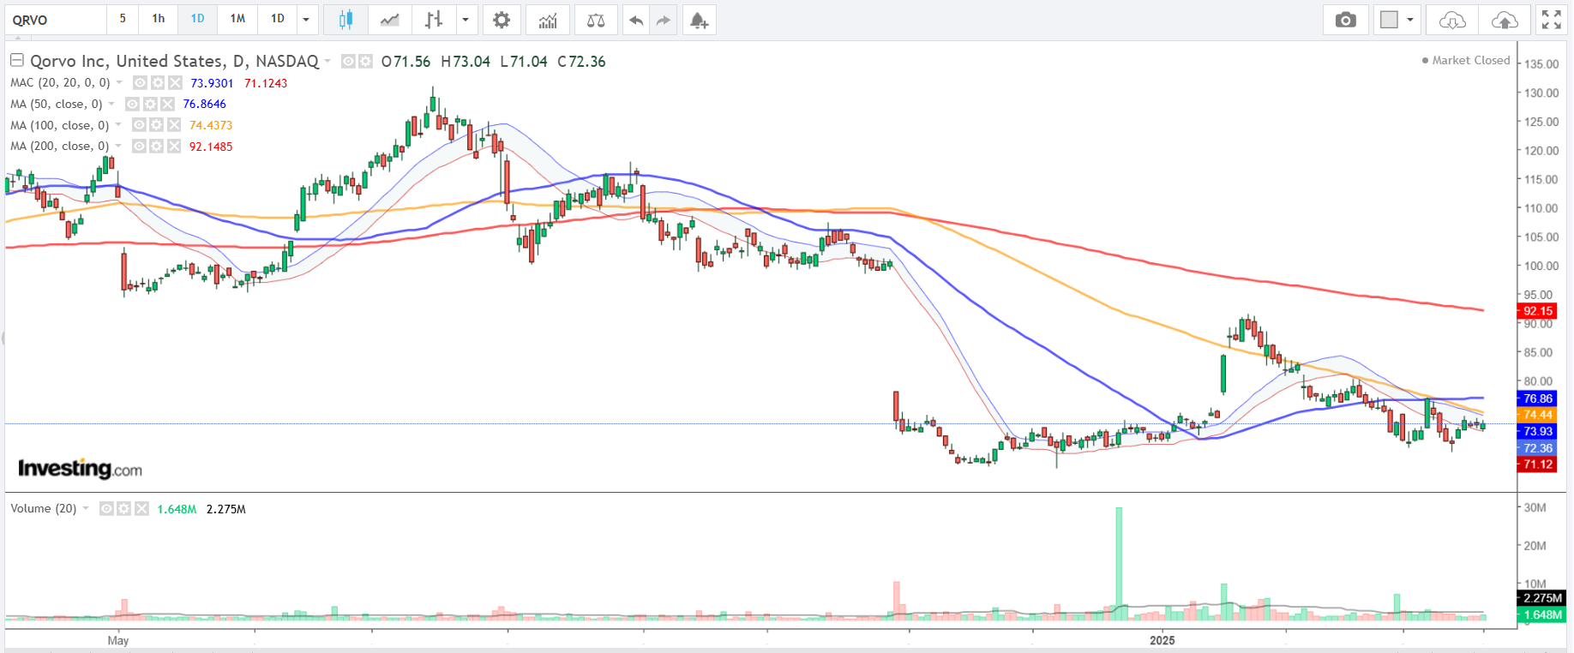Click the MA (200, close, 0) label
Screen dimensions: 1574x653
click(60, 147)
